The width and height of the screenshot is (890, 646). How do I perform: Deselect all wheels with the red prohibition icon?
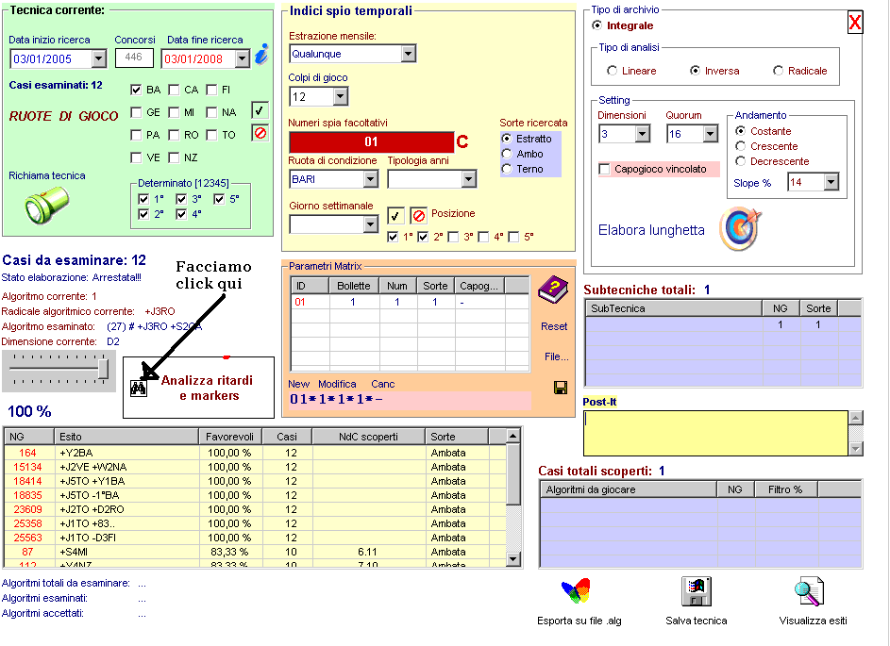[x=260, y=133]
